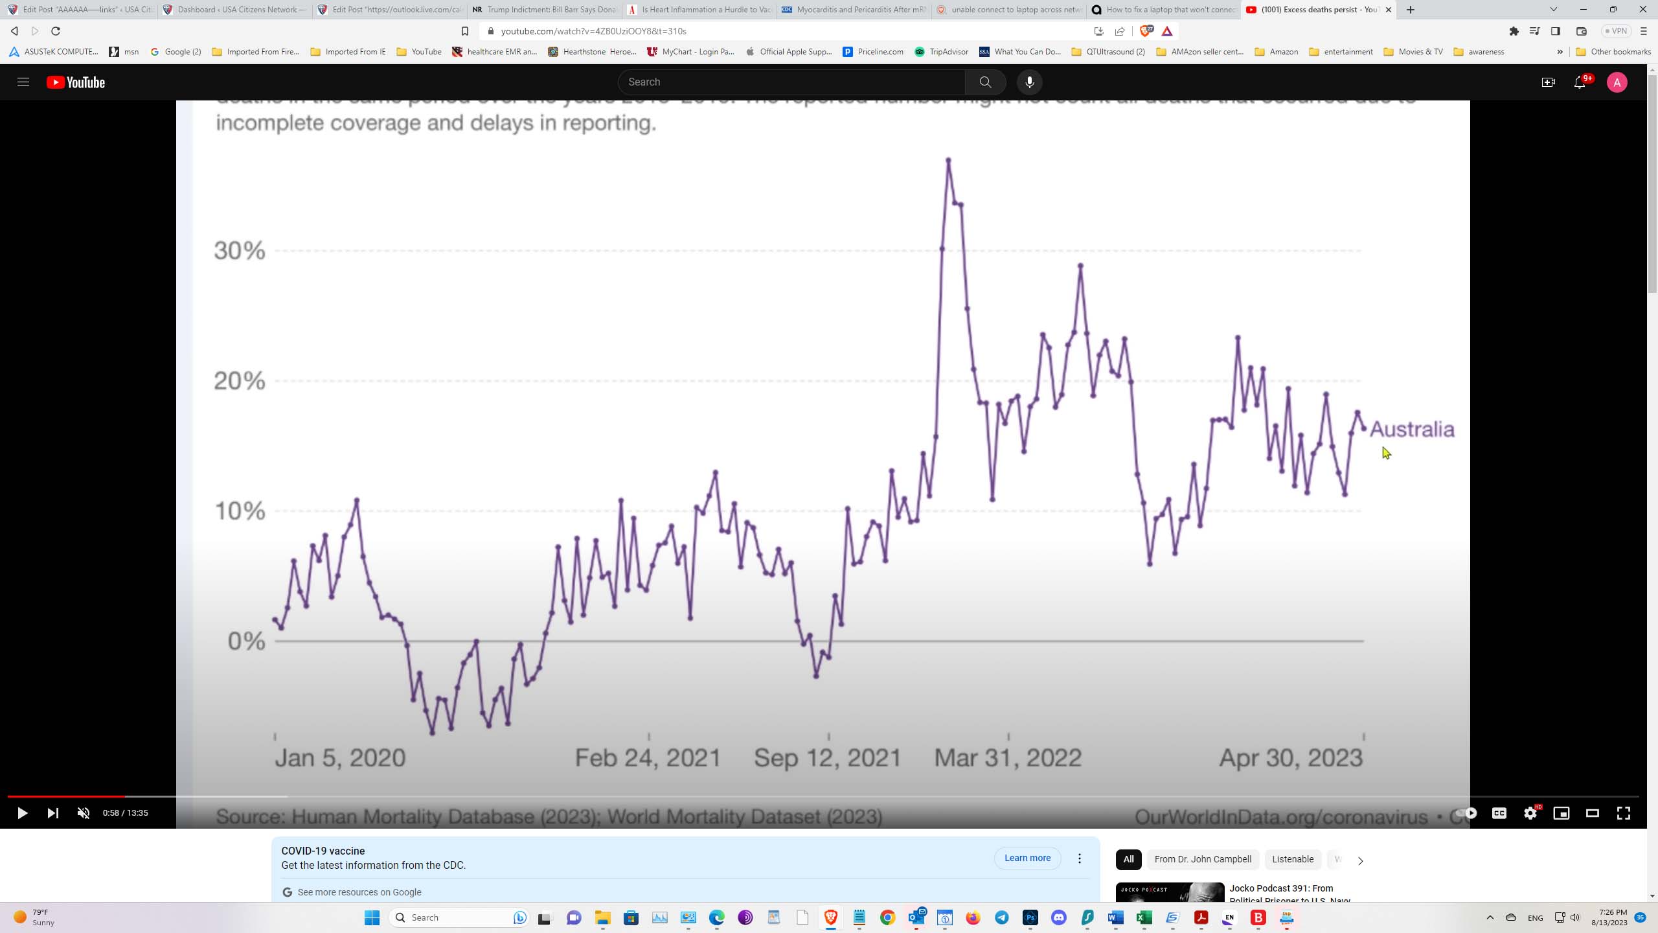Click the address bar URL
This screenshot has width=1658, height=933.
(x=593, y=31)
